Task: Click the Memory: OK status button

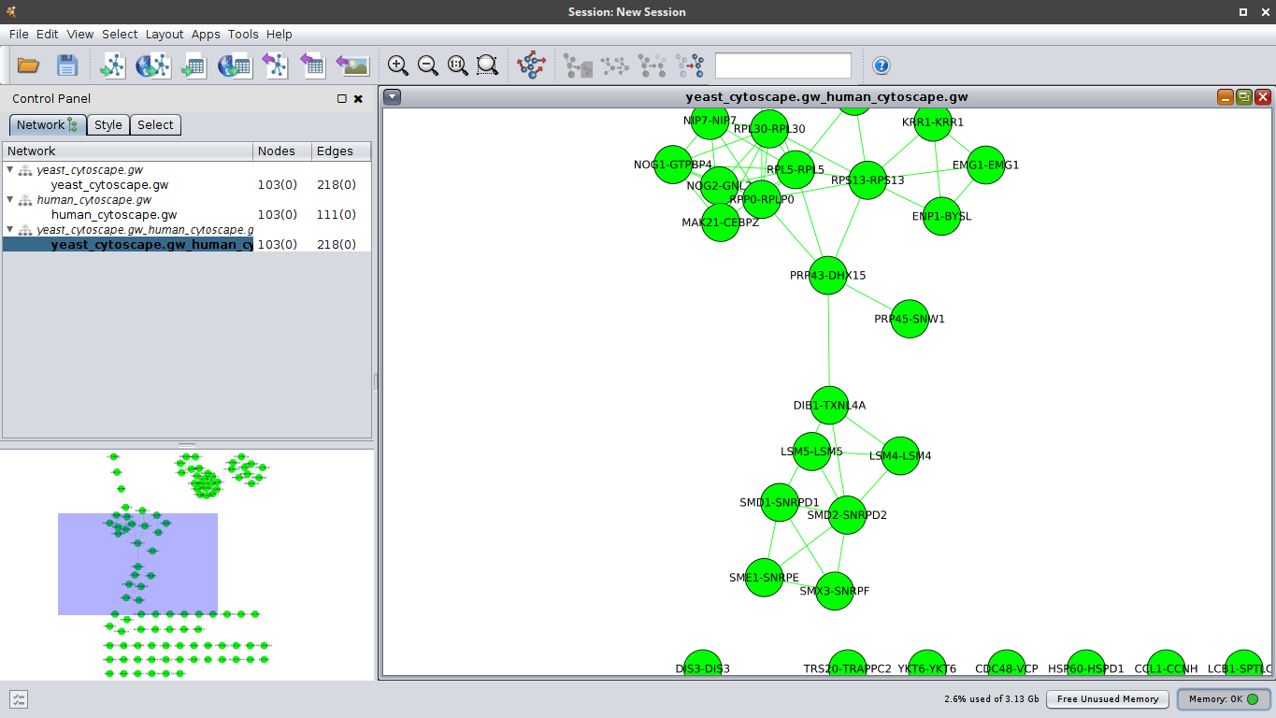Action: pyautogui.click(x=1224, y=698)
